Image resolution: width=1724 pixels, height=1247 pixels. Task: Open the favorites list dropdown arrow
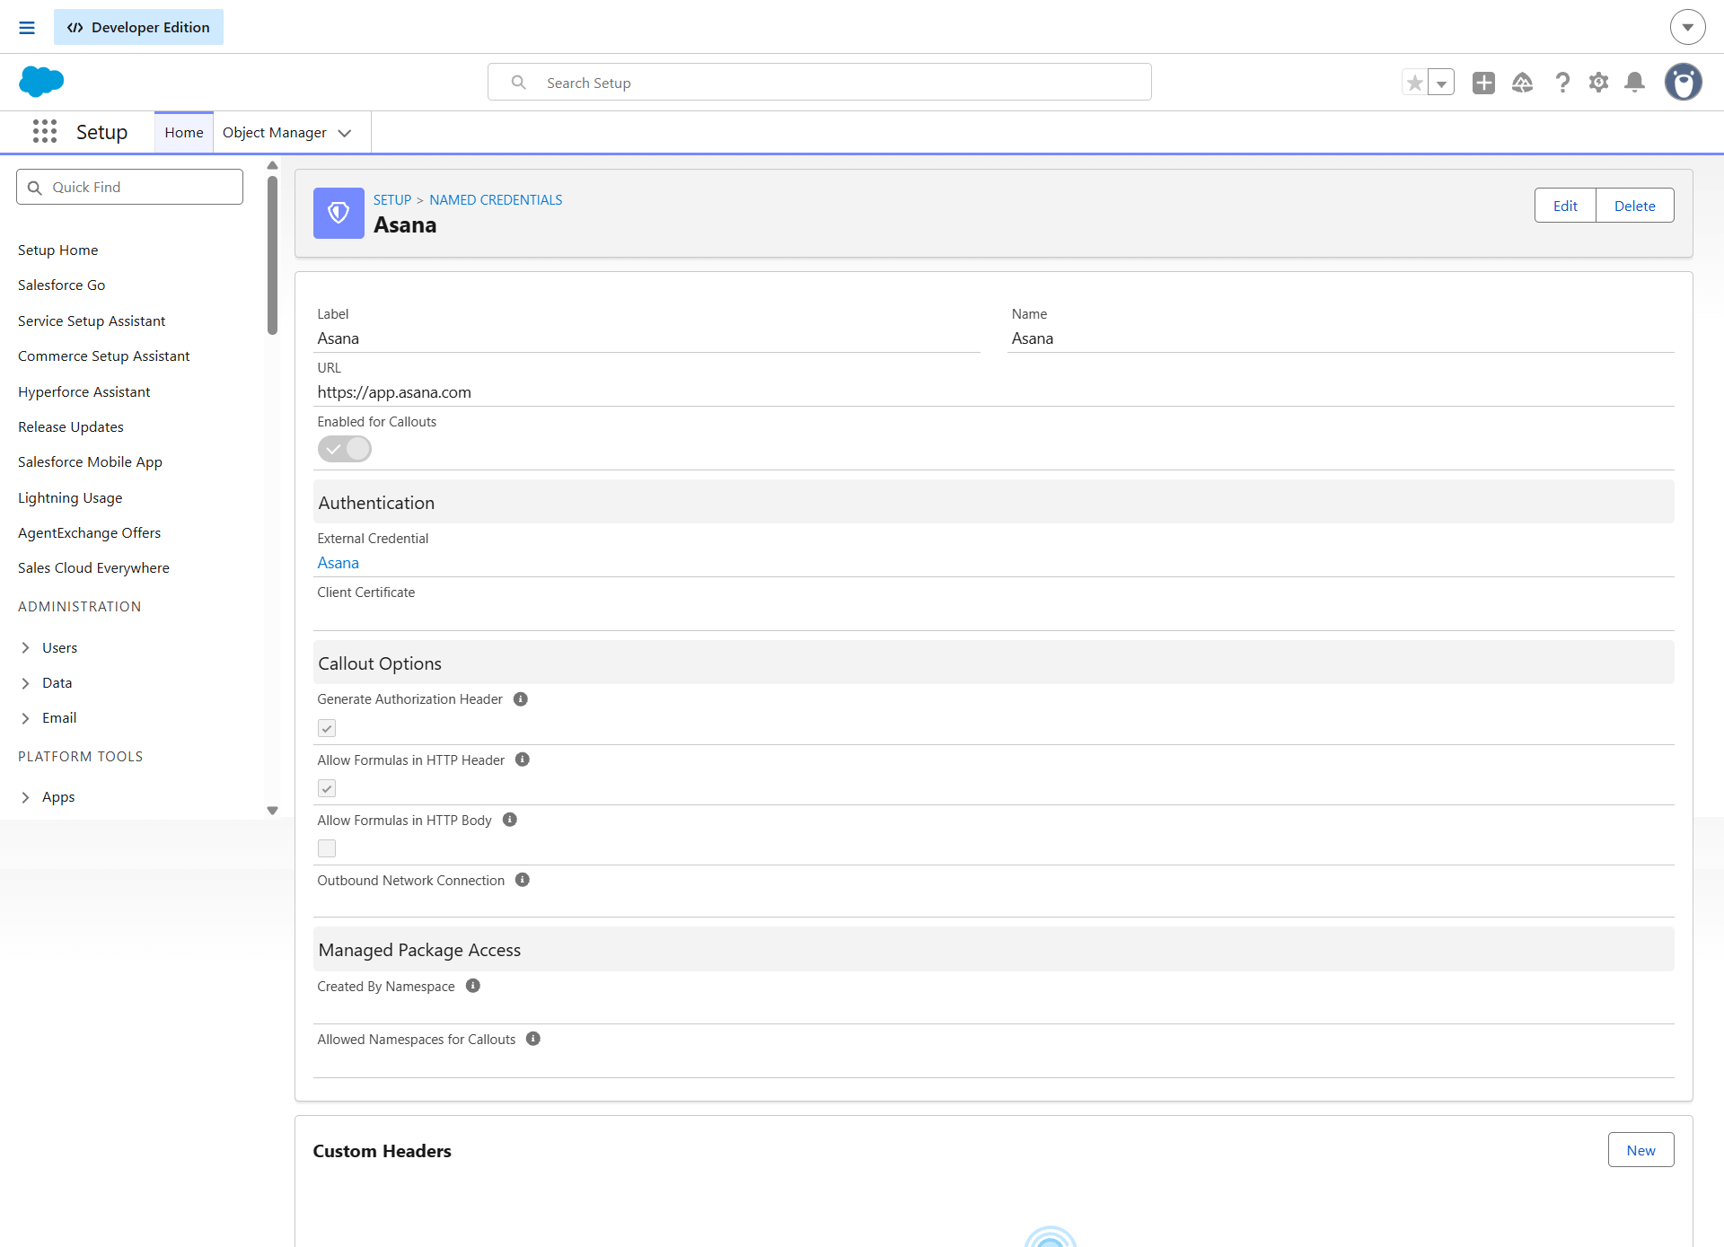[x=1441, y=83]
